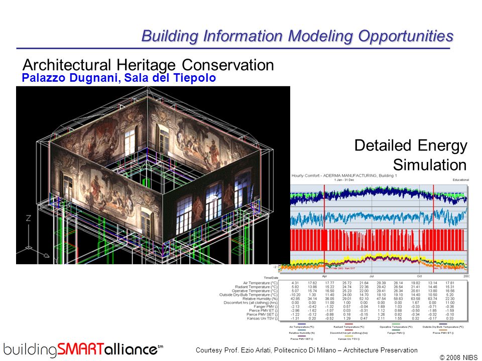Click table value 29.39 in Air Temperature row
The image size is (482, 361).
[381, 283]
